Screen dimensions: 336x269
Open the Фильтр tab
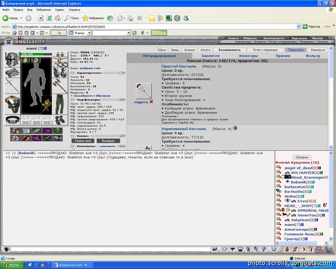(x=313, y=56)
